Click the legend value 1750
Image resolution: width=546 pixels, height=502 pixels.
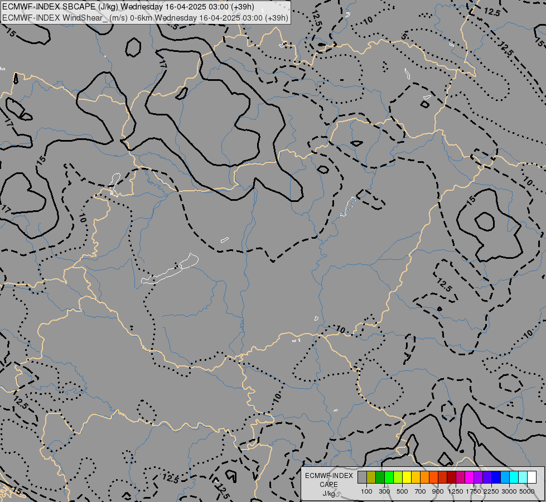(x=473, y=491)
